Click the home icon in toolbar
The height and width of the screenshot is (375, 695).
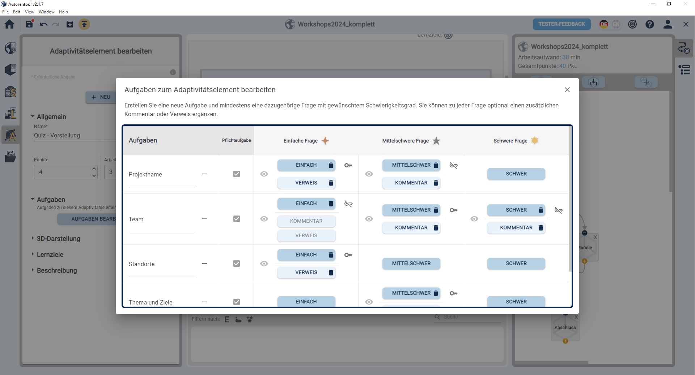tap(9, 24)
